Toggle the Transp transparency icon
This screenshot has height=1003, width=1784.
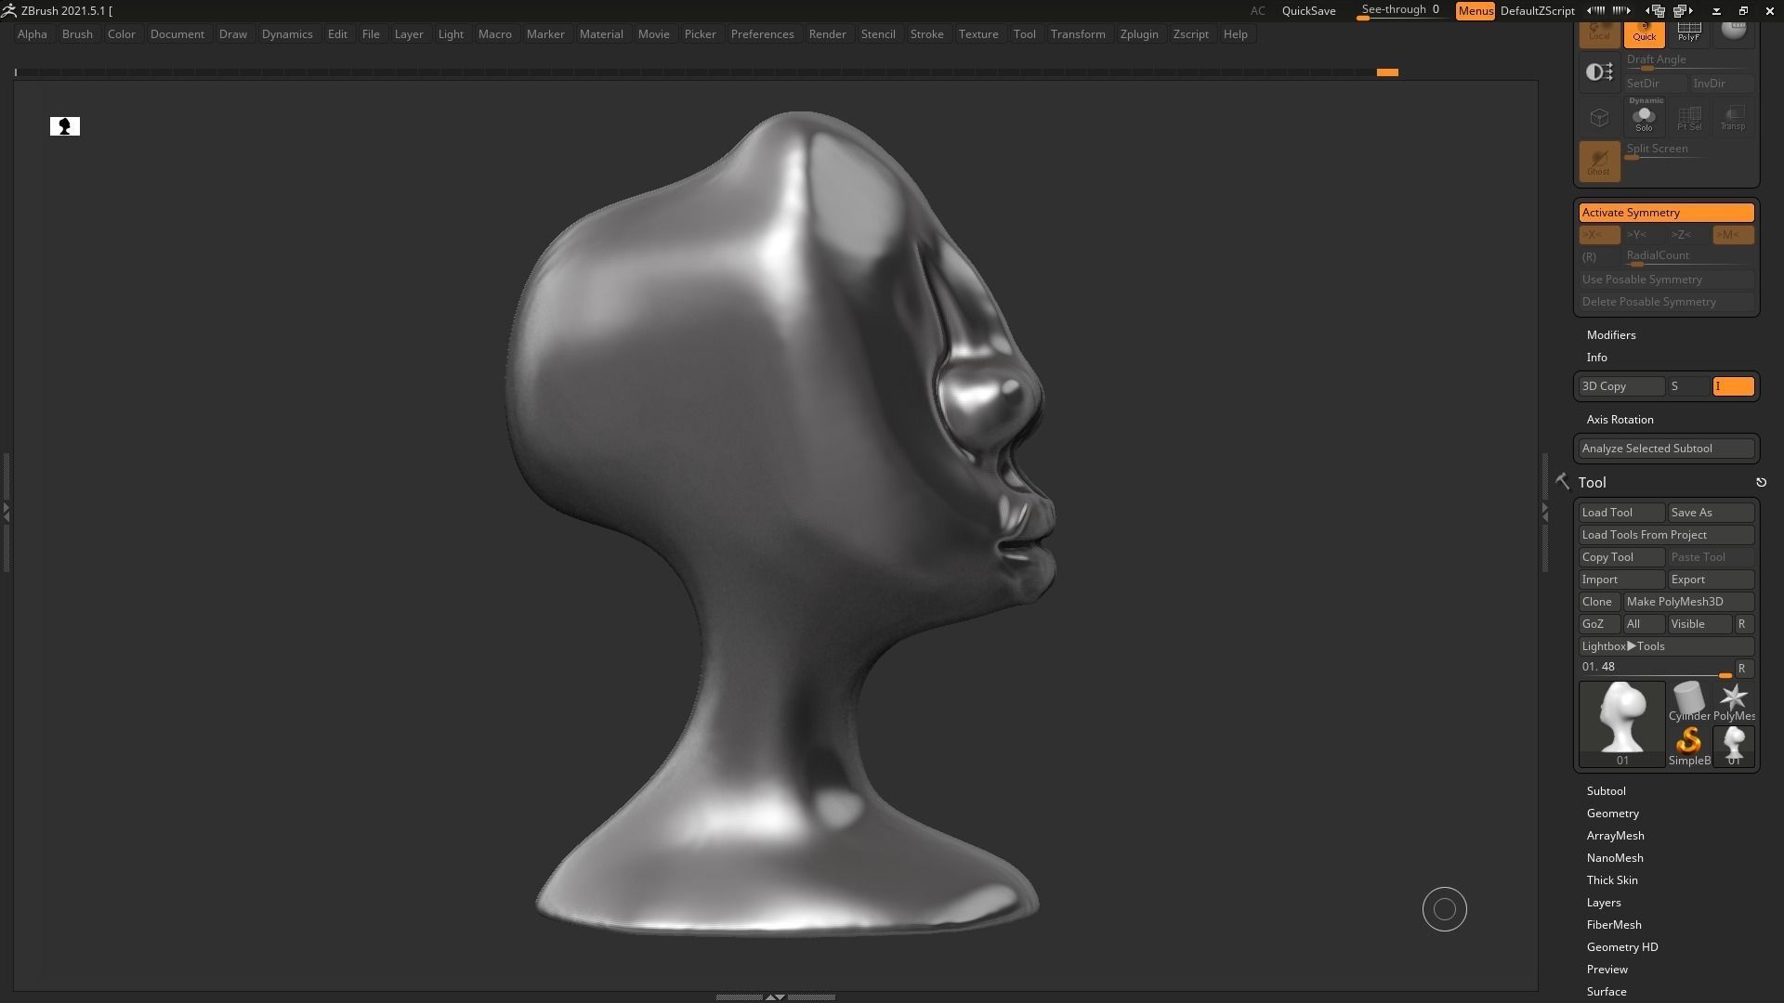(x=1733, y=117)
